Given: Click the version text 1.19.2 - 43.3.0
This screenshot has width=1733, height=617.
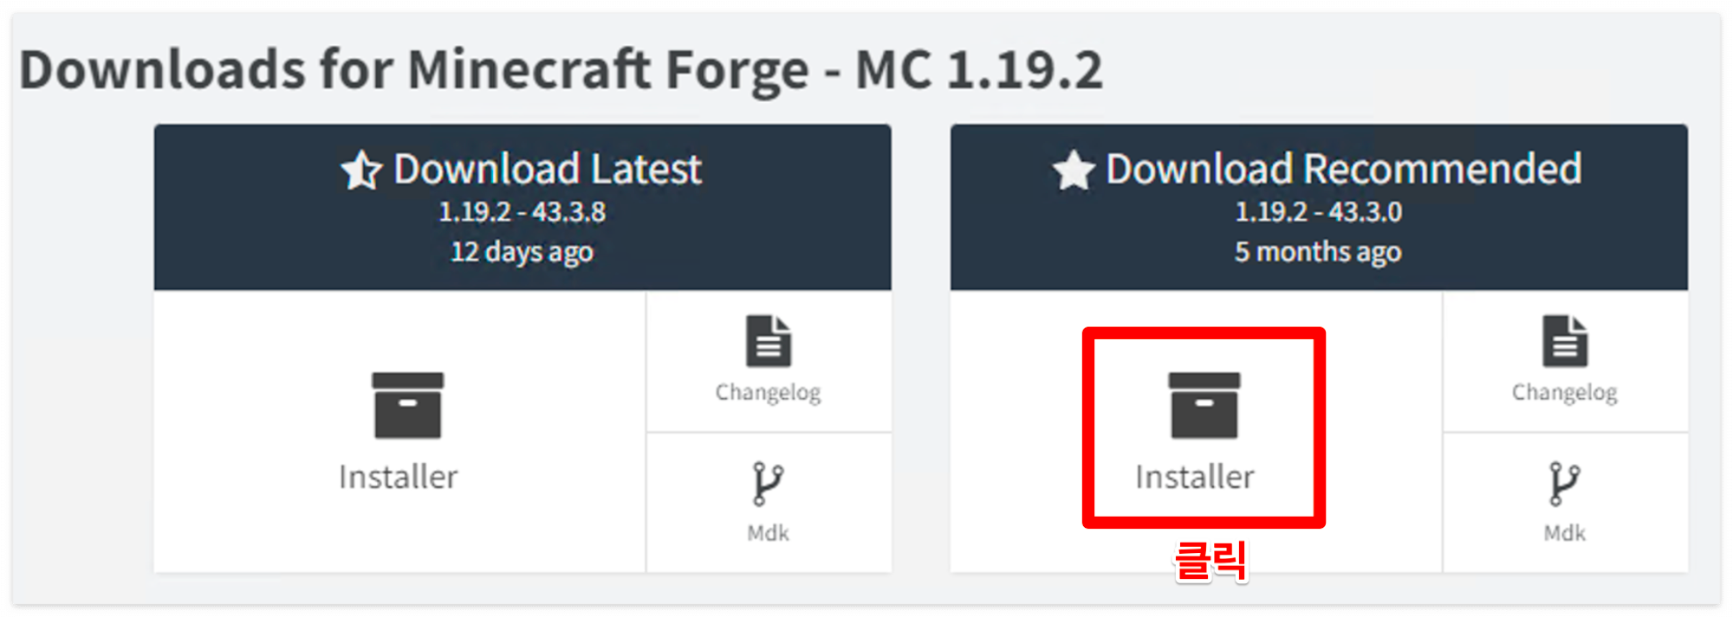Looking at the screenshot, I should coord(1319,212).
